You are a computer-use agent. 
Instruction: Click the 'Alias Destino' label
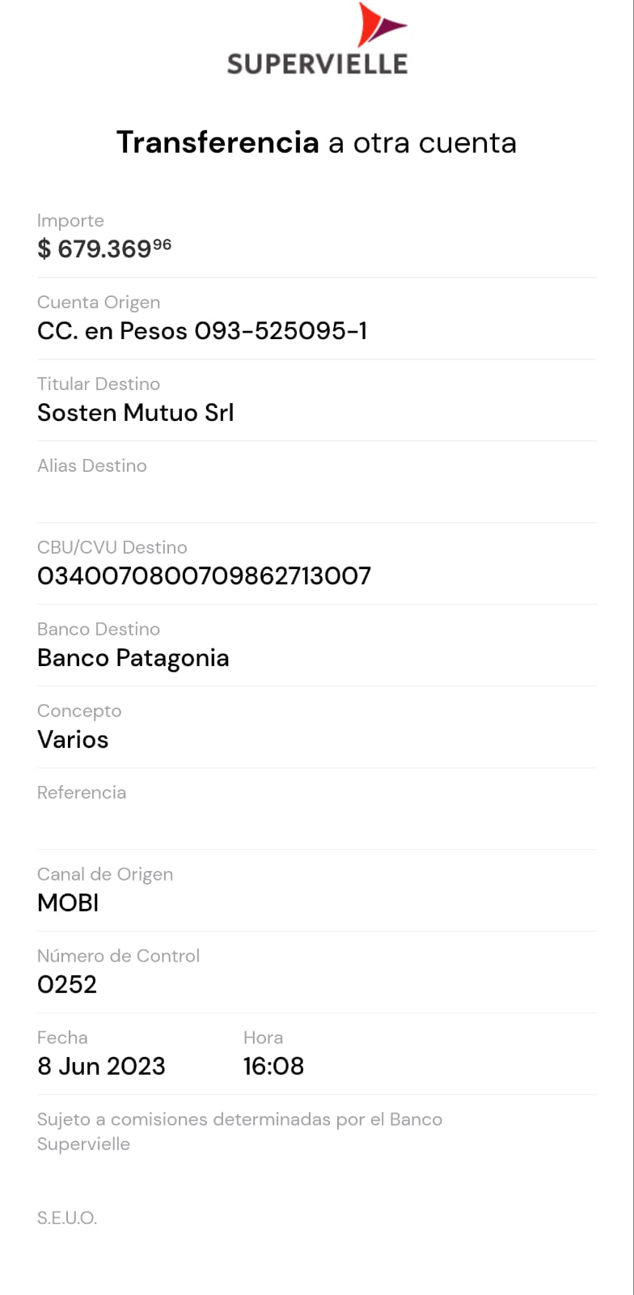tap(92, 466)
